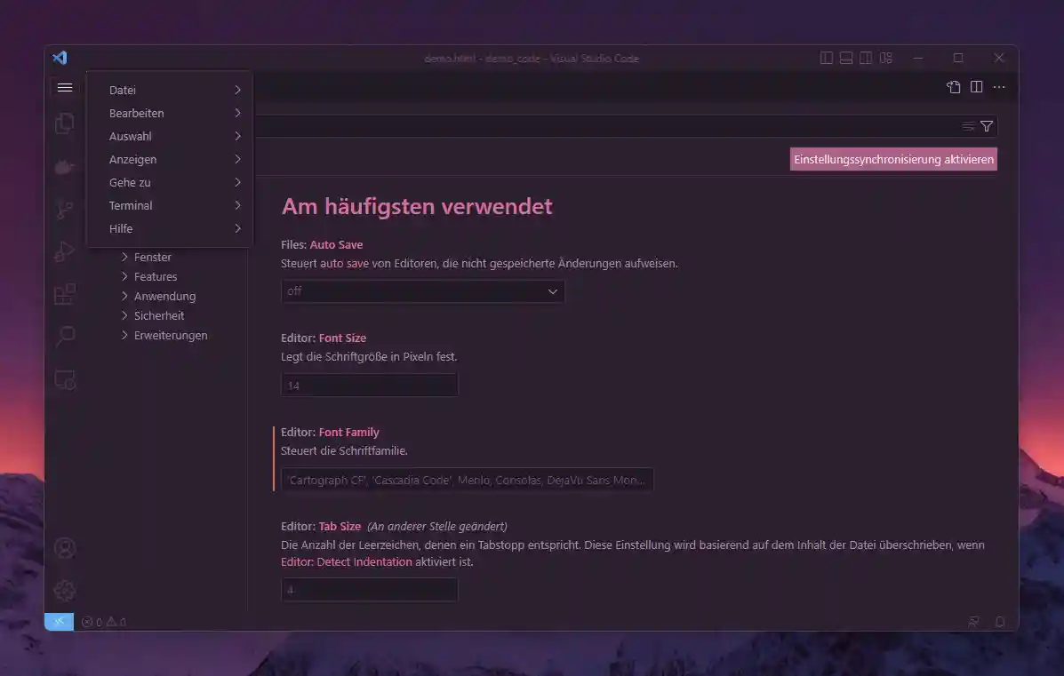The height and width of the screenshot is (676, 1064).
Task: Click the remote window indicator in status bar
Action: [x=59, y=622]
